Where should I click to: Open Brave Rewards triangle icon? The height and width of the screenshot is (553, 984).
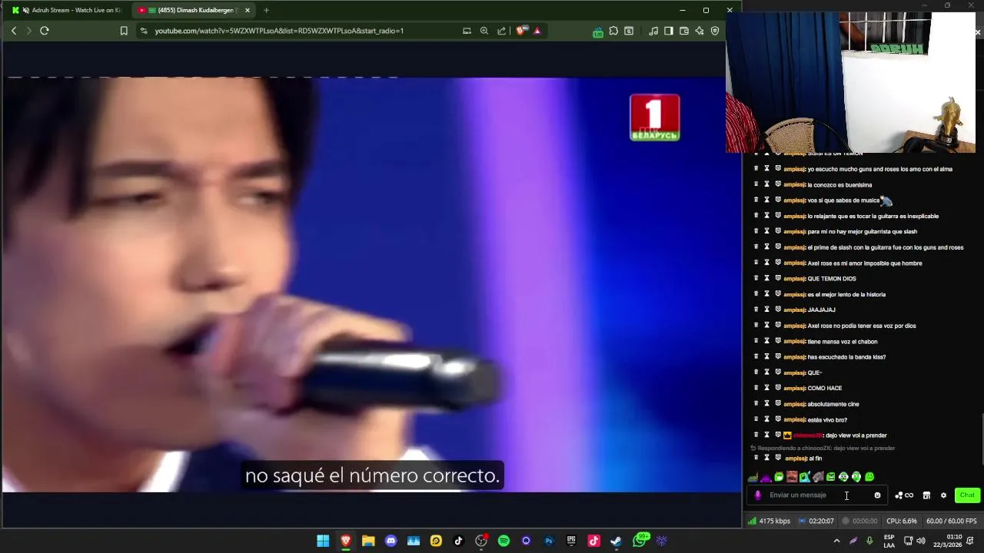[x=537, y=31]
